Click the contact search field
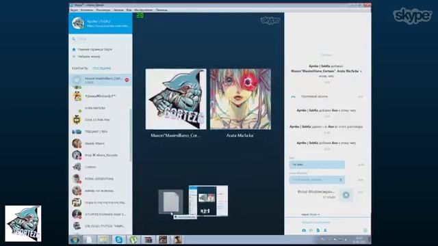Image resolution: width=438 pixels, height=246 pixels. [101, 39]
